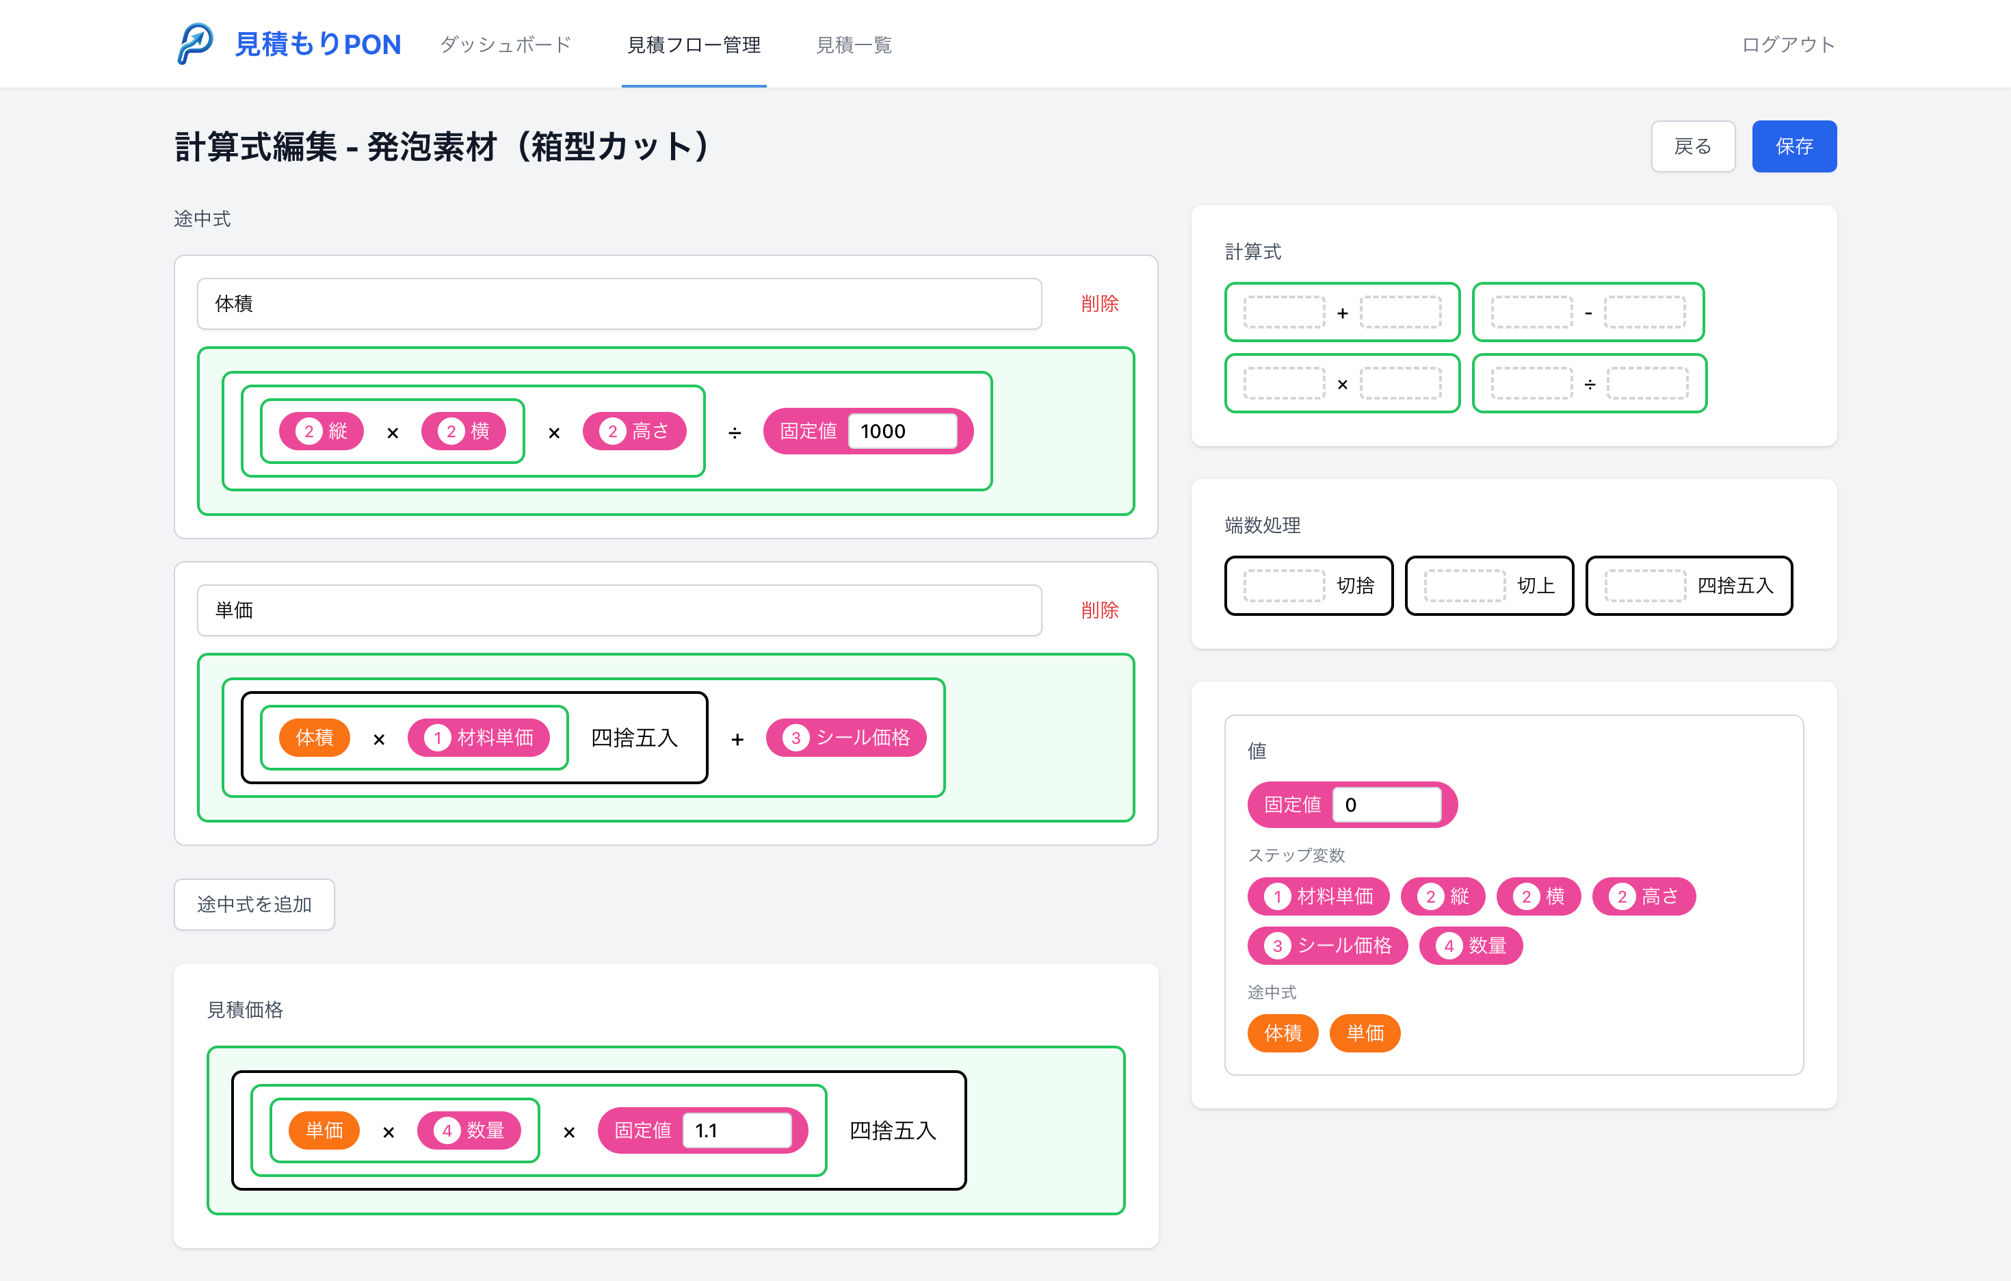
Task: Pick 横 variable under ステップ変数
Action: tap(1539, 896)
